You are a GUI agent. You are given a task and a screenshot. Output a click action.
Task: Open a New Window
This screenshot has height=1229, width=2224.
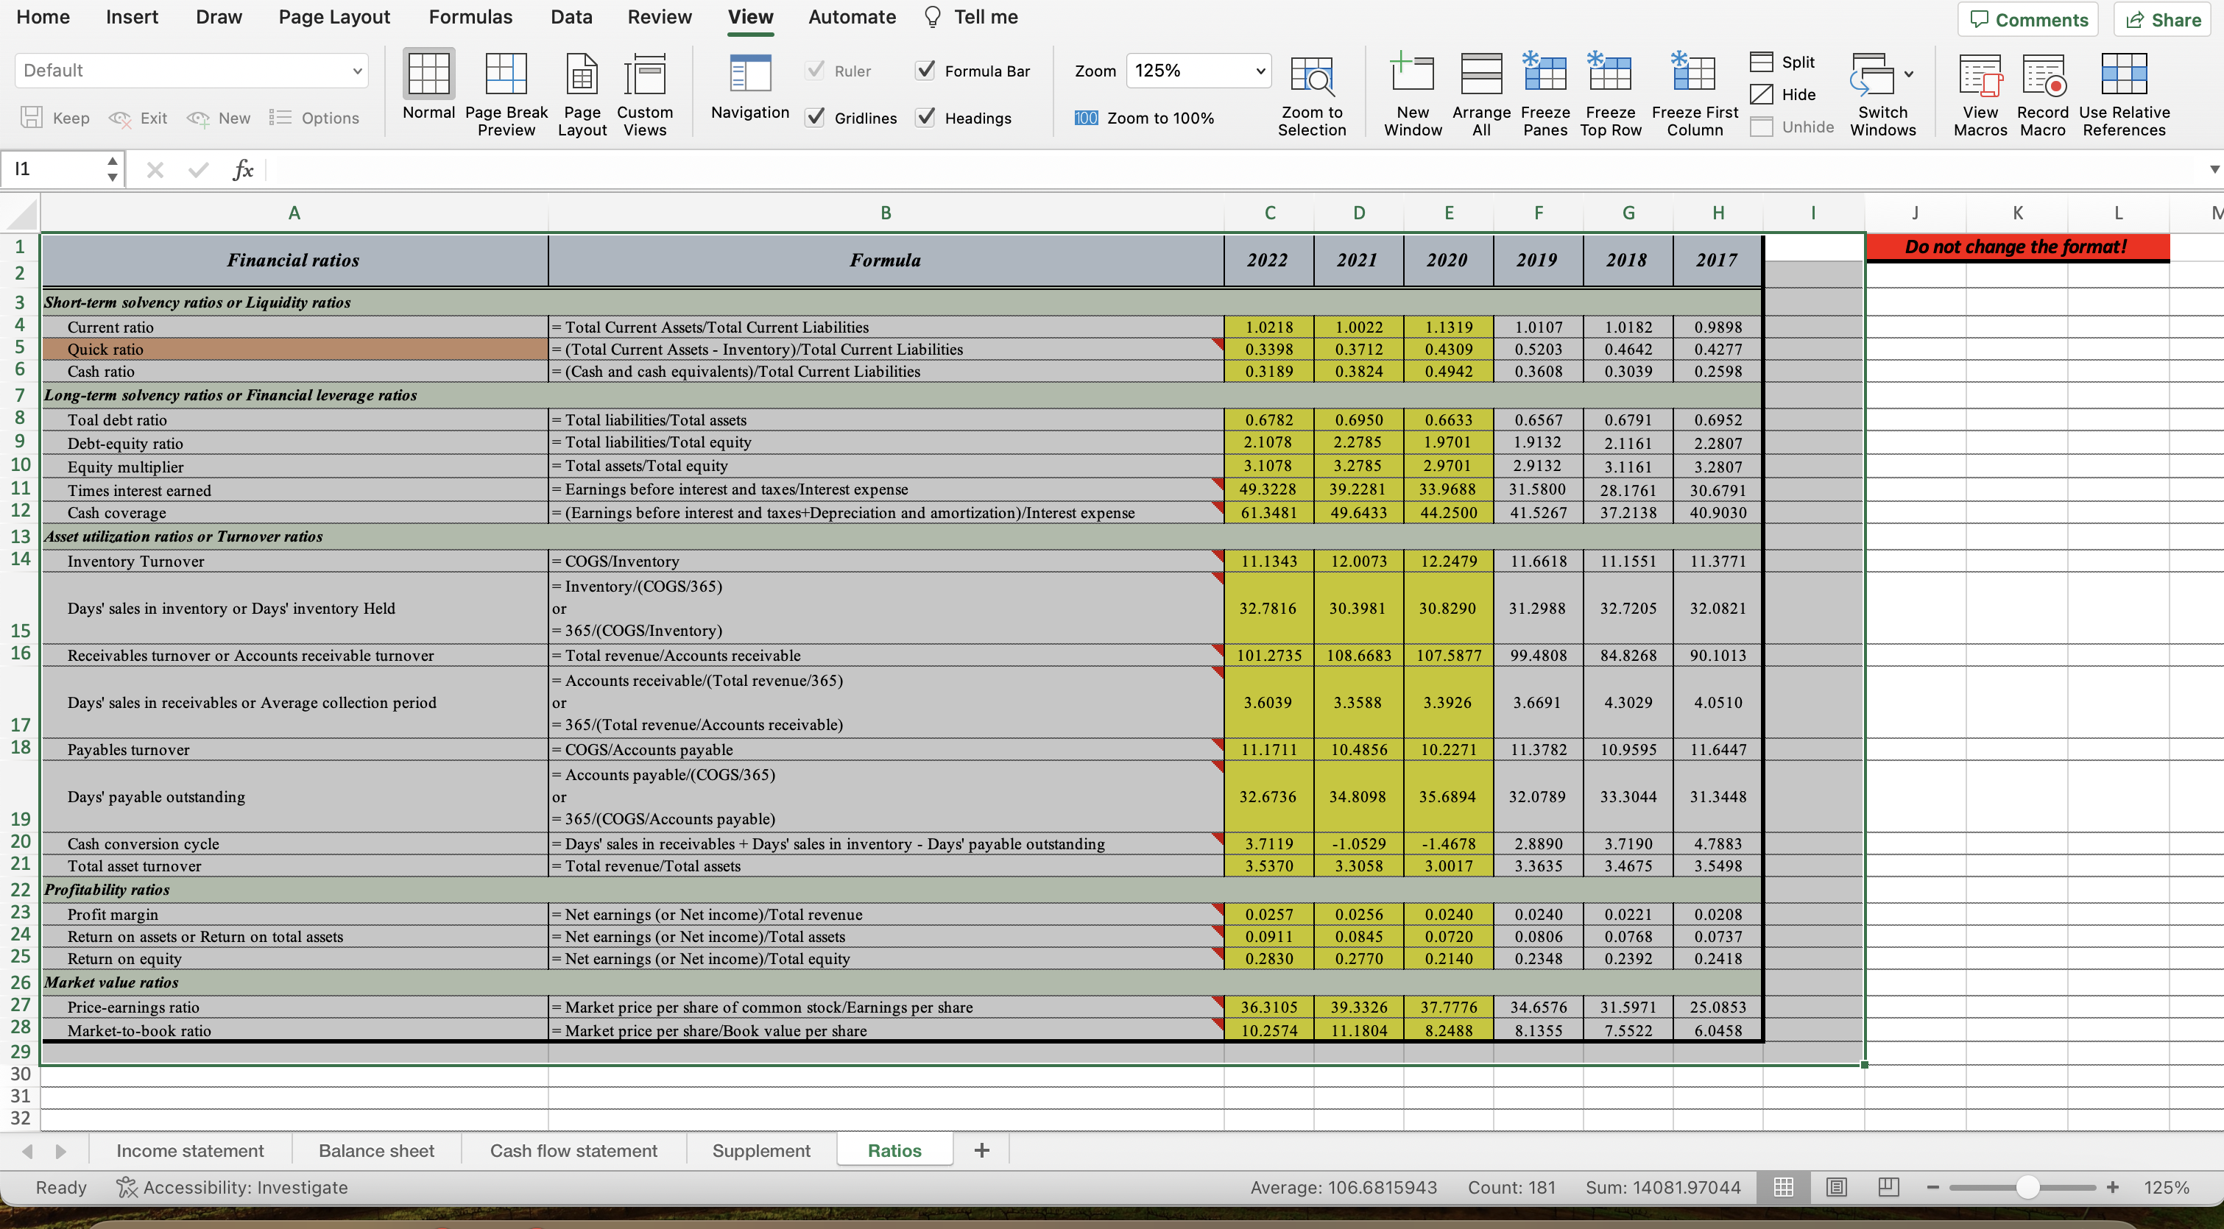point(1413,94)
